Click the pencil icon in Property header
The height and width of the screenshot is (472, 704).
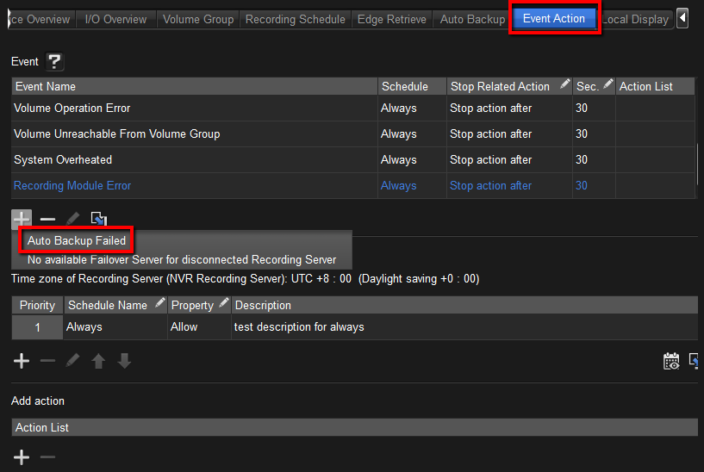coord(224,303)
